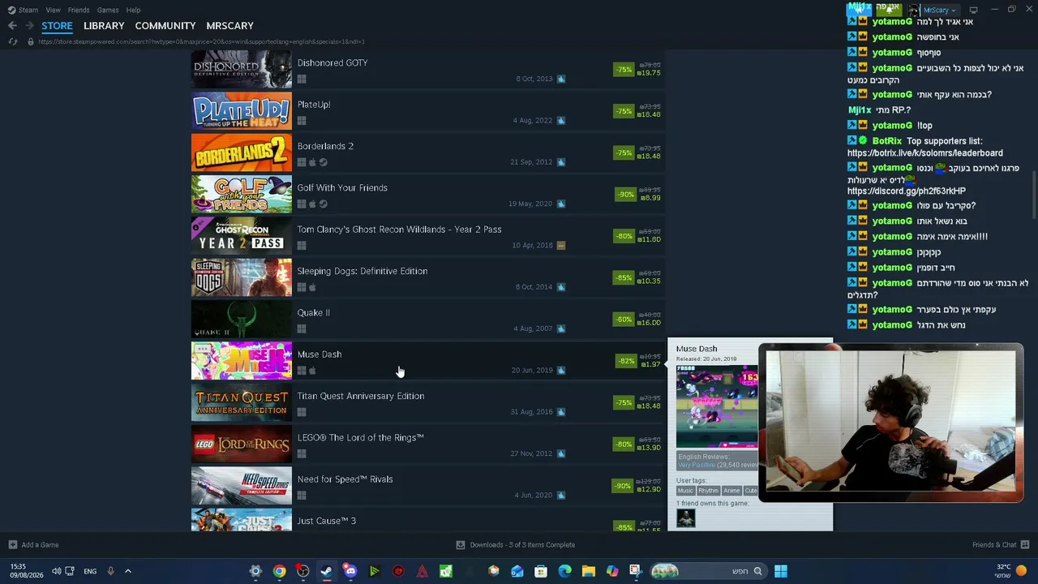Open the botrix.live leaderboard link in chat
Screen dimensions: 1038x584
tap(925, 152)
